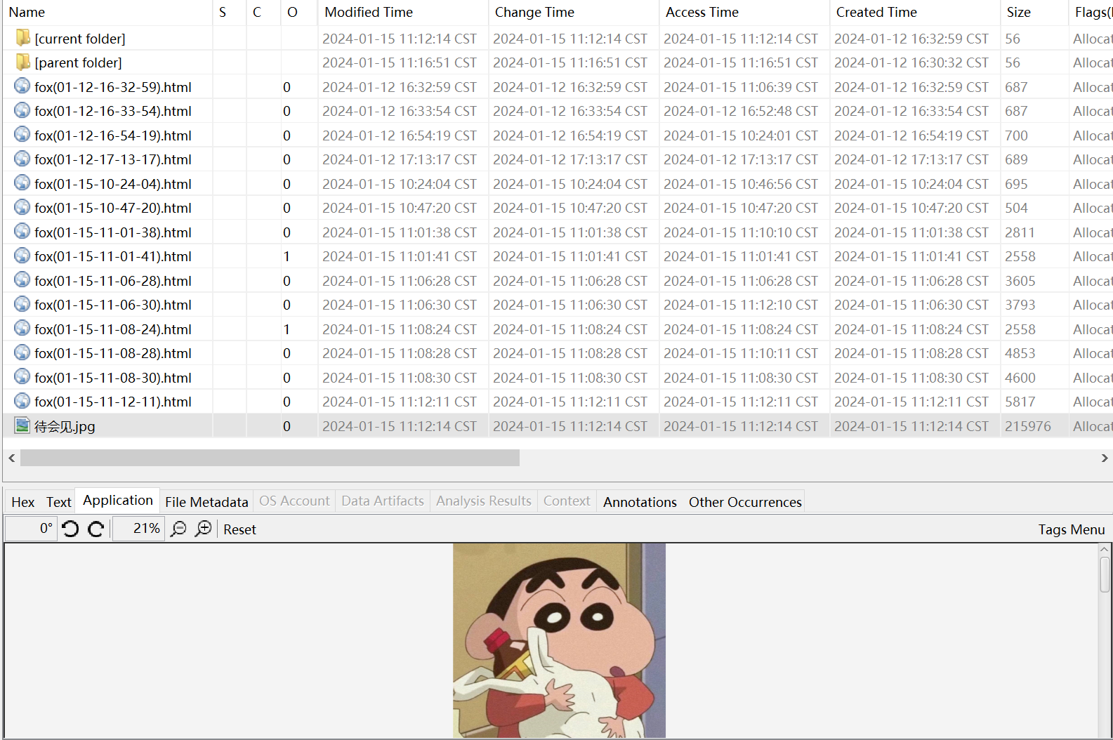Click the rotation angle field showing 0°
The width and height of the screenshot is (1113, 740).
tap(30, 529)
